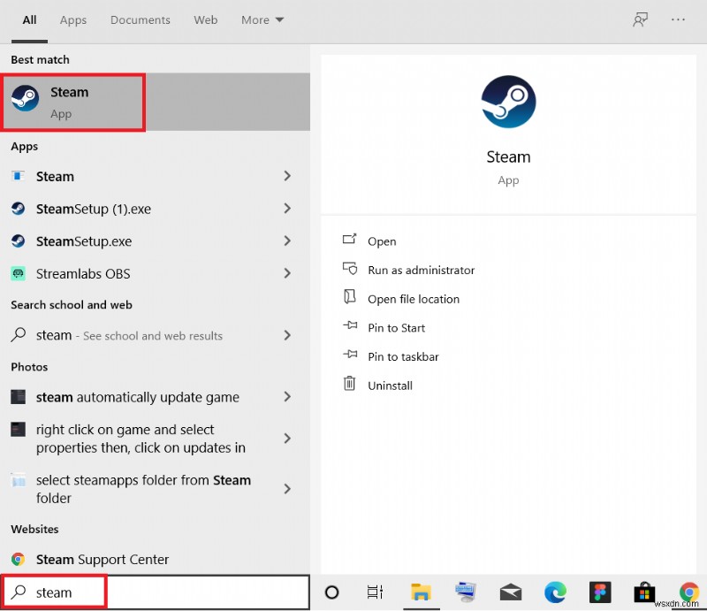Image resolution: width=707 pixels, height=611 pixels.
Task: Click the Uninstall trash can icon
Action: coord(349,383)
